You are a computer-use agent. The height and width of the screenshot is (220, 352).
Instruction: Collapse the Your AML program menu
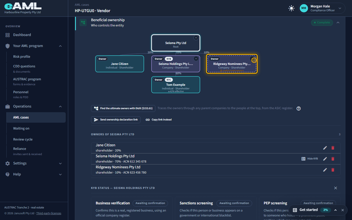(x=34, y=46)
